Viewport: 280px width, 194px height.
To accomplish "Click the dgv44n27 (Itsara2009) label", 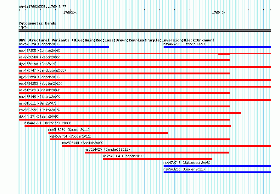I will coord(39,116).
